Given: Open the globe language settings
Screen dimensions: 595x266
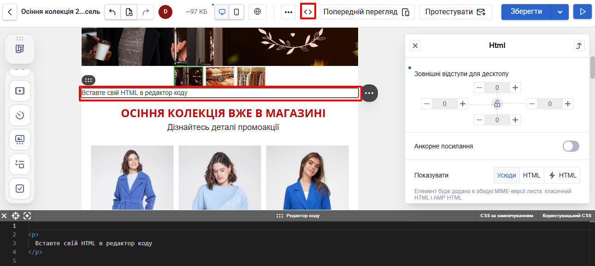Looking at the screenshot, I should click(x=258, y=12).
